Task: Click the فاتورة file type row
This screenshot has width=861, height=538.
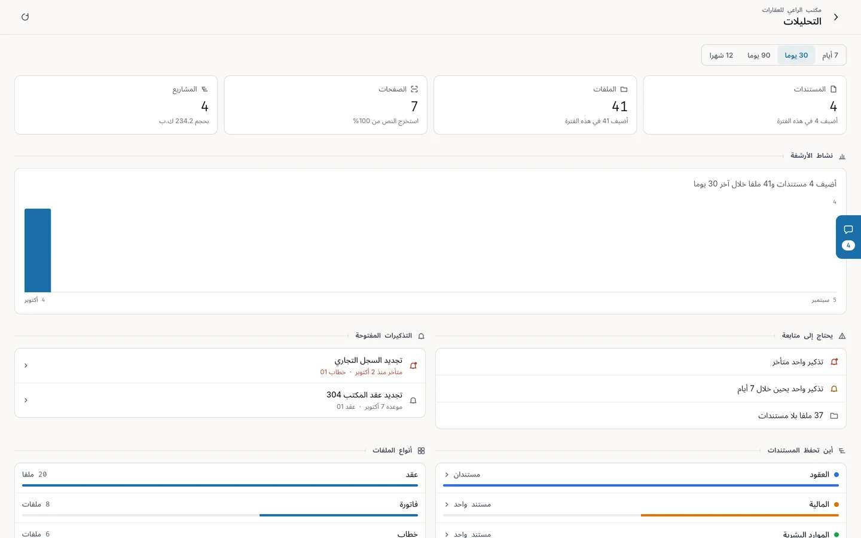Action: pyautogui.click(x=220, y=508)
